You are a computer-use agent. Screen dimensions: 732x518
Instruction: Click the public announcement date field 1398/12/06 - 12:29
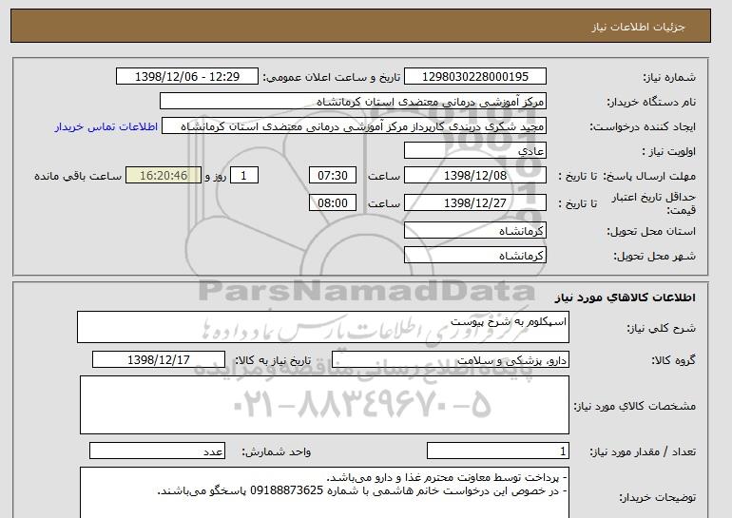pos(187,77)
